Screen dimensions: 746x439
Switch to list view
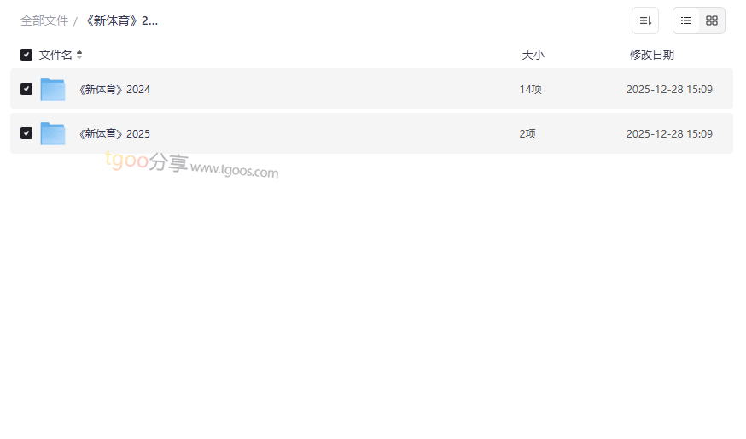tap(686, 20)
